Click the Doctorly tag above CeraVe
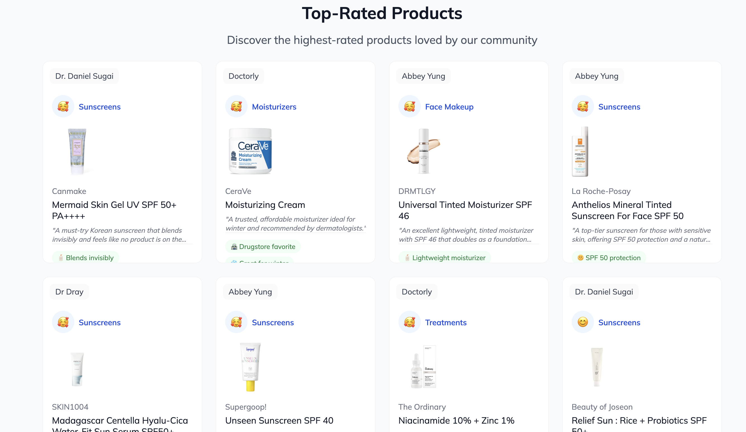The height and width of the screenshot is (432, 746). (x=243, y=76)
